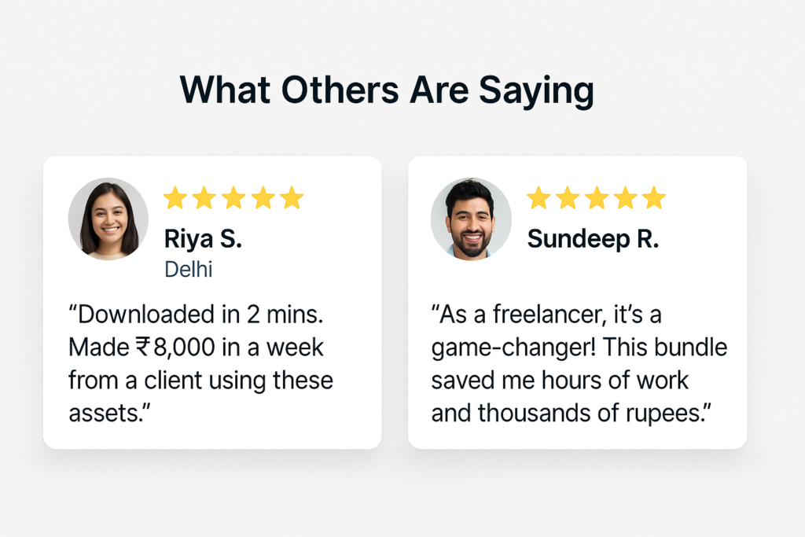Image resolution: width=805 pixels, height=537 pixels.
Task: Click the 'What Others Are Saying' heading
Action: click(387, 91)
